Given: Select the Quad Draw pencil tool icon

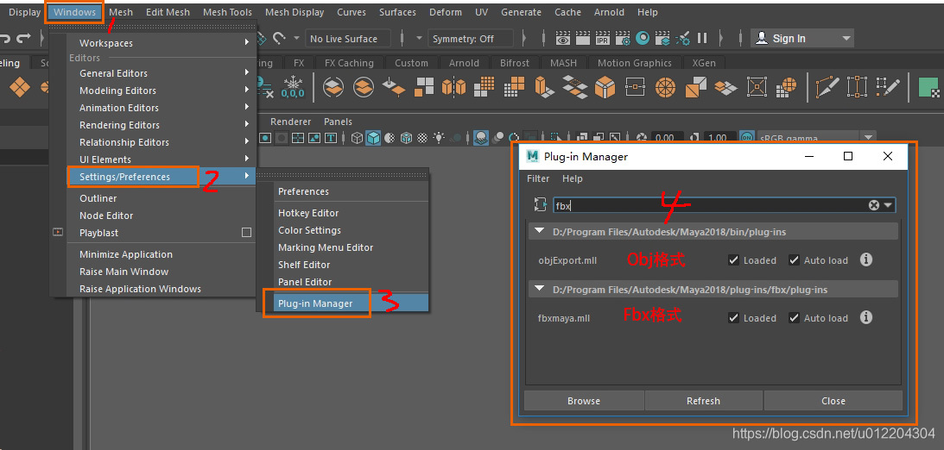Looking at the screenshot, I should point(889,88).
